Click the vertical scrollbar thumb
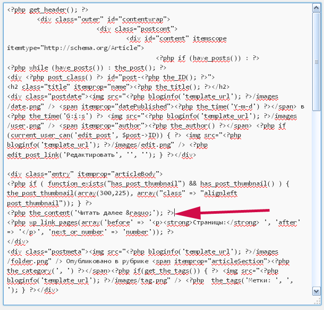324x310 pixels. point(316,62)
